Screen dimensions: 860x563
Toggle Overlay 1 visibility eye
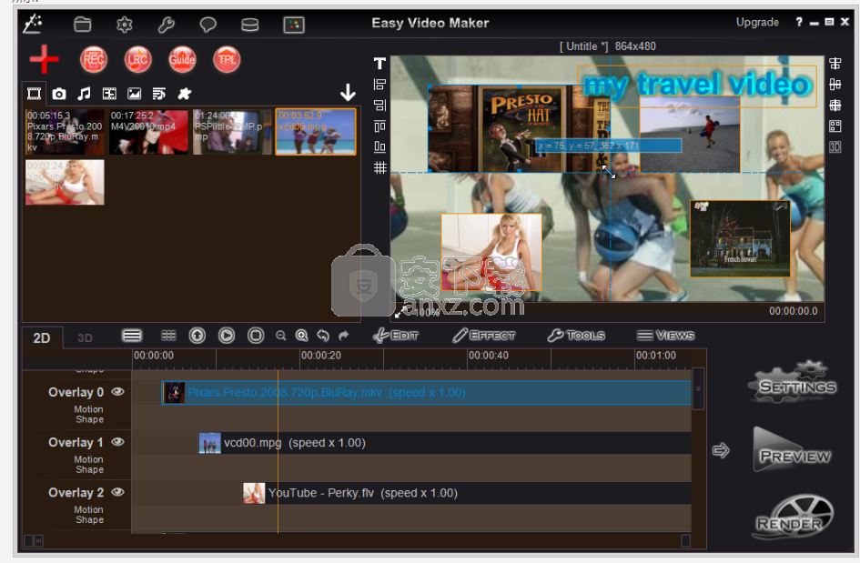[x=118, y=442]
